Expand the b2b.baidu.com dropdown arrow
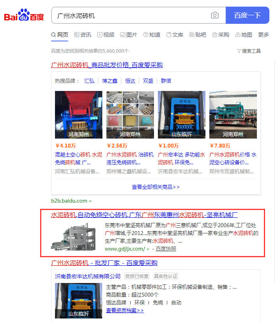276x322 pixels. click(x=90, y=201)
